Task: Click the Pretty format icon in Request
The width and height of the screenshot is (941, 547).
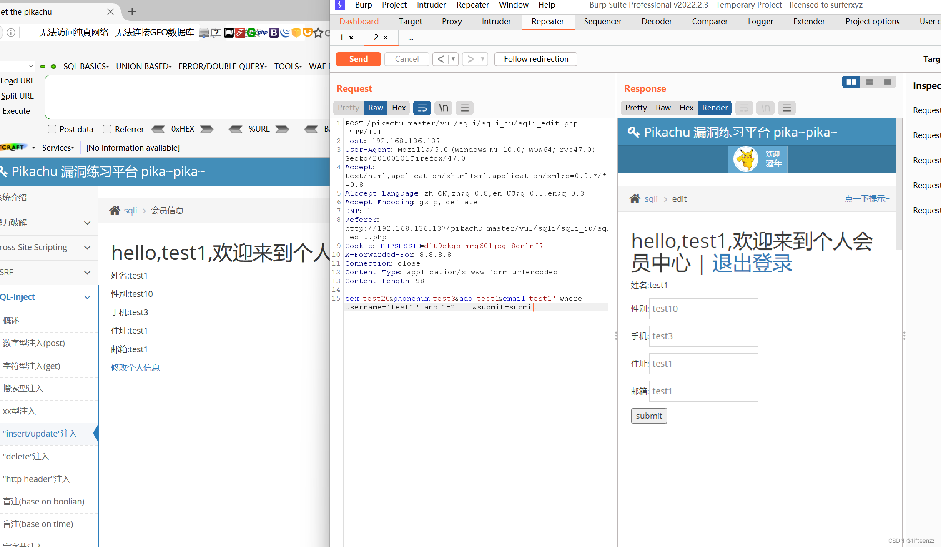Action: (x=349, y=108)
